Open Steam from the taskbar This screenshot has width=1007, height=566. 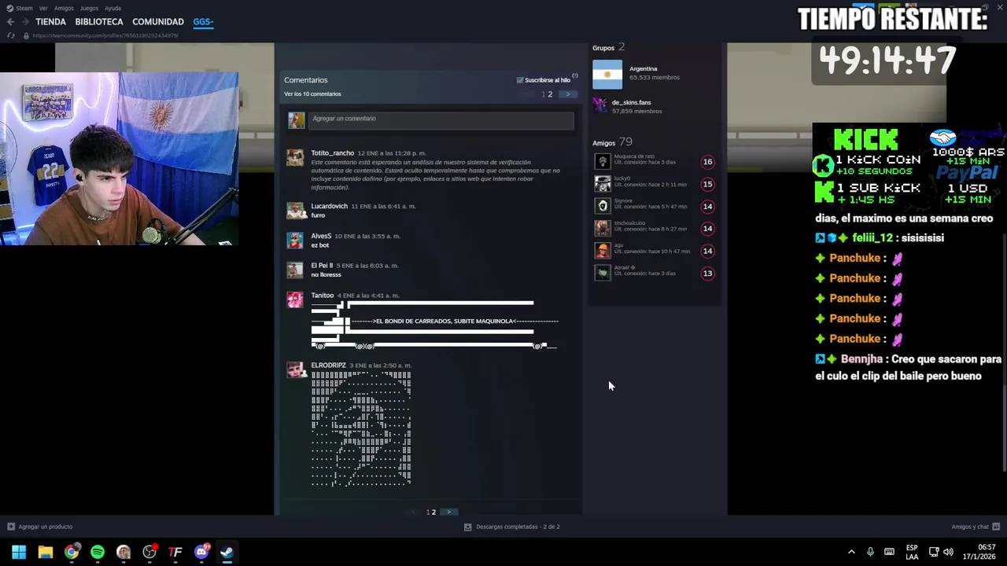[x=227, y=552]
